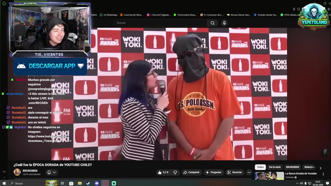
Task: Open the notification bell dropdown for BRUNOBKN
Action: coord(51,172)
